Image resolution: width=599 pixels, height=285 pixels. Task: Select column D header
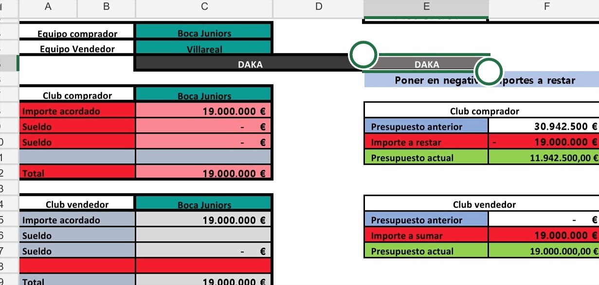[319, 7]
